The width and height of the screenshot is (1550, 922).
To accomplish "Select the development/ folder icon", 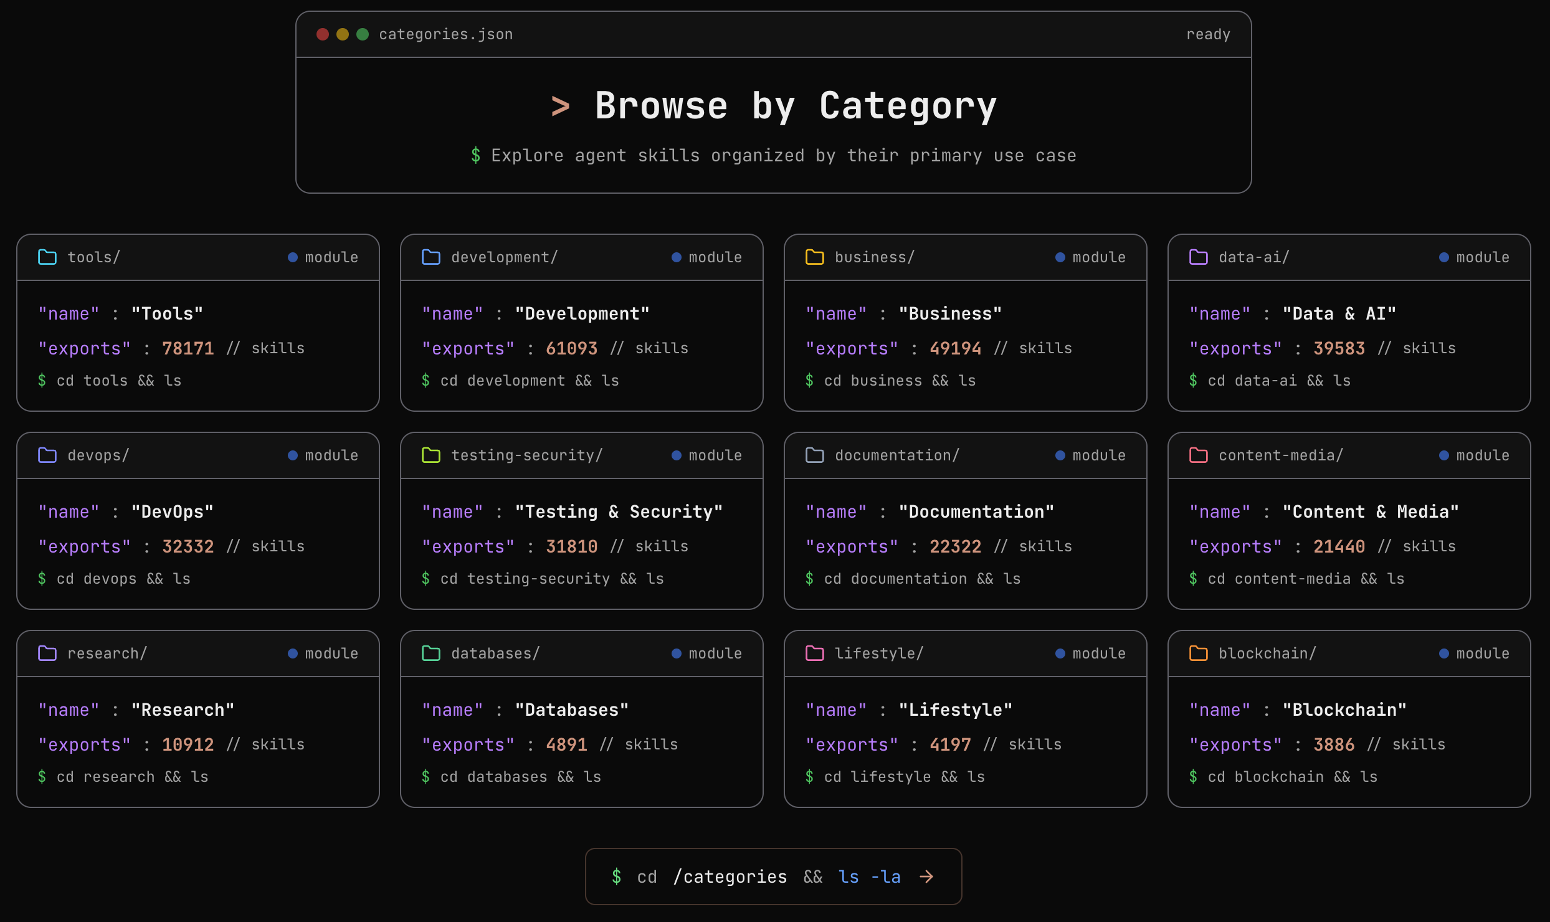I will (x=431, y=257).
